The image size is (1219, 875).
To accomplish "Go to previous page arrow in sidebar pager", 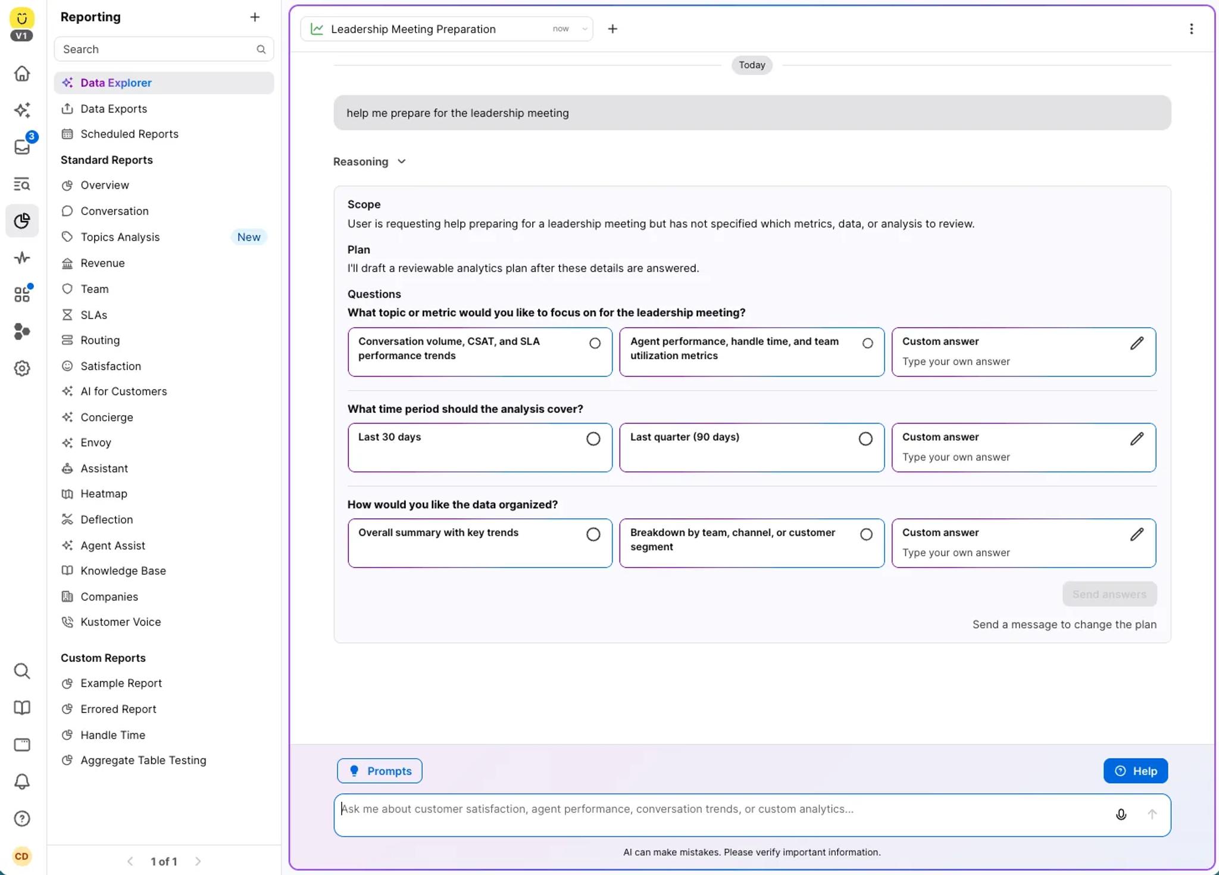I will point(130,861).
